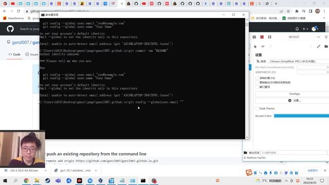The height and width of the screenshot is (185, 329).
Task: Go back in Chrome browser
Action: 5,11
